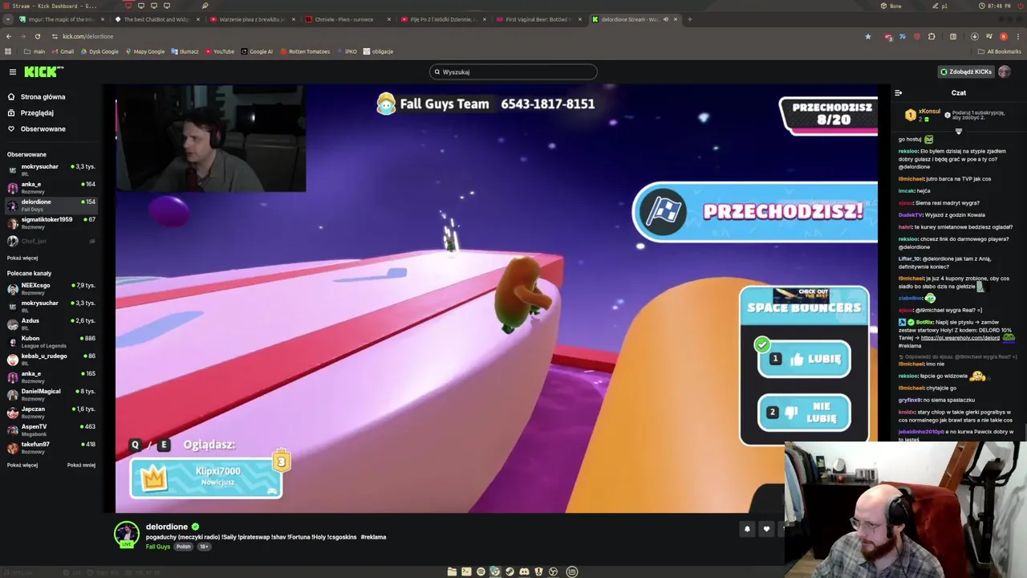The width and height of the screenshot is (1027, 578).
Task: Open the user profile avatar menu
Action: tap(1005, 72)
